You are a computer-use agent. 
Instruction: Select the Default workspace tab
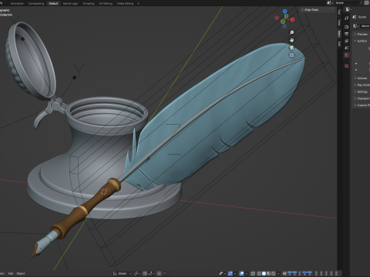(x=53, y=3)
